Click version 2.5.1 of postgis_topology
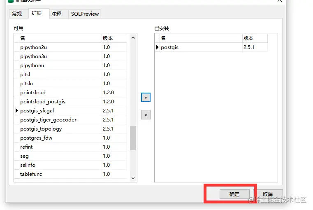Screen dimensions: 313x210 tap(108, 129)
